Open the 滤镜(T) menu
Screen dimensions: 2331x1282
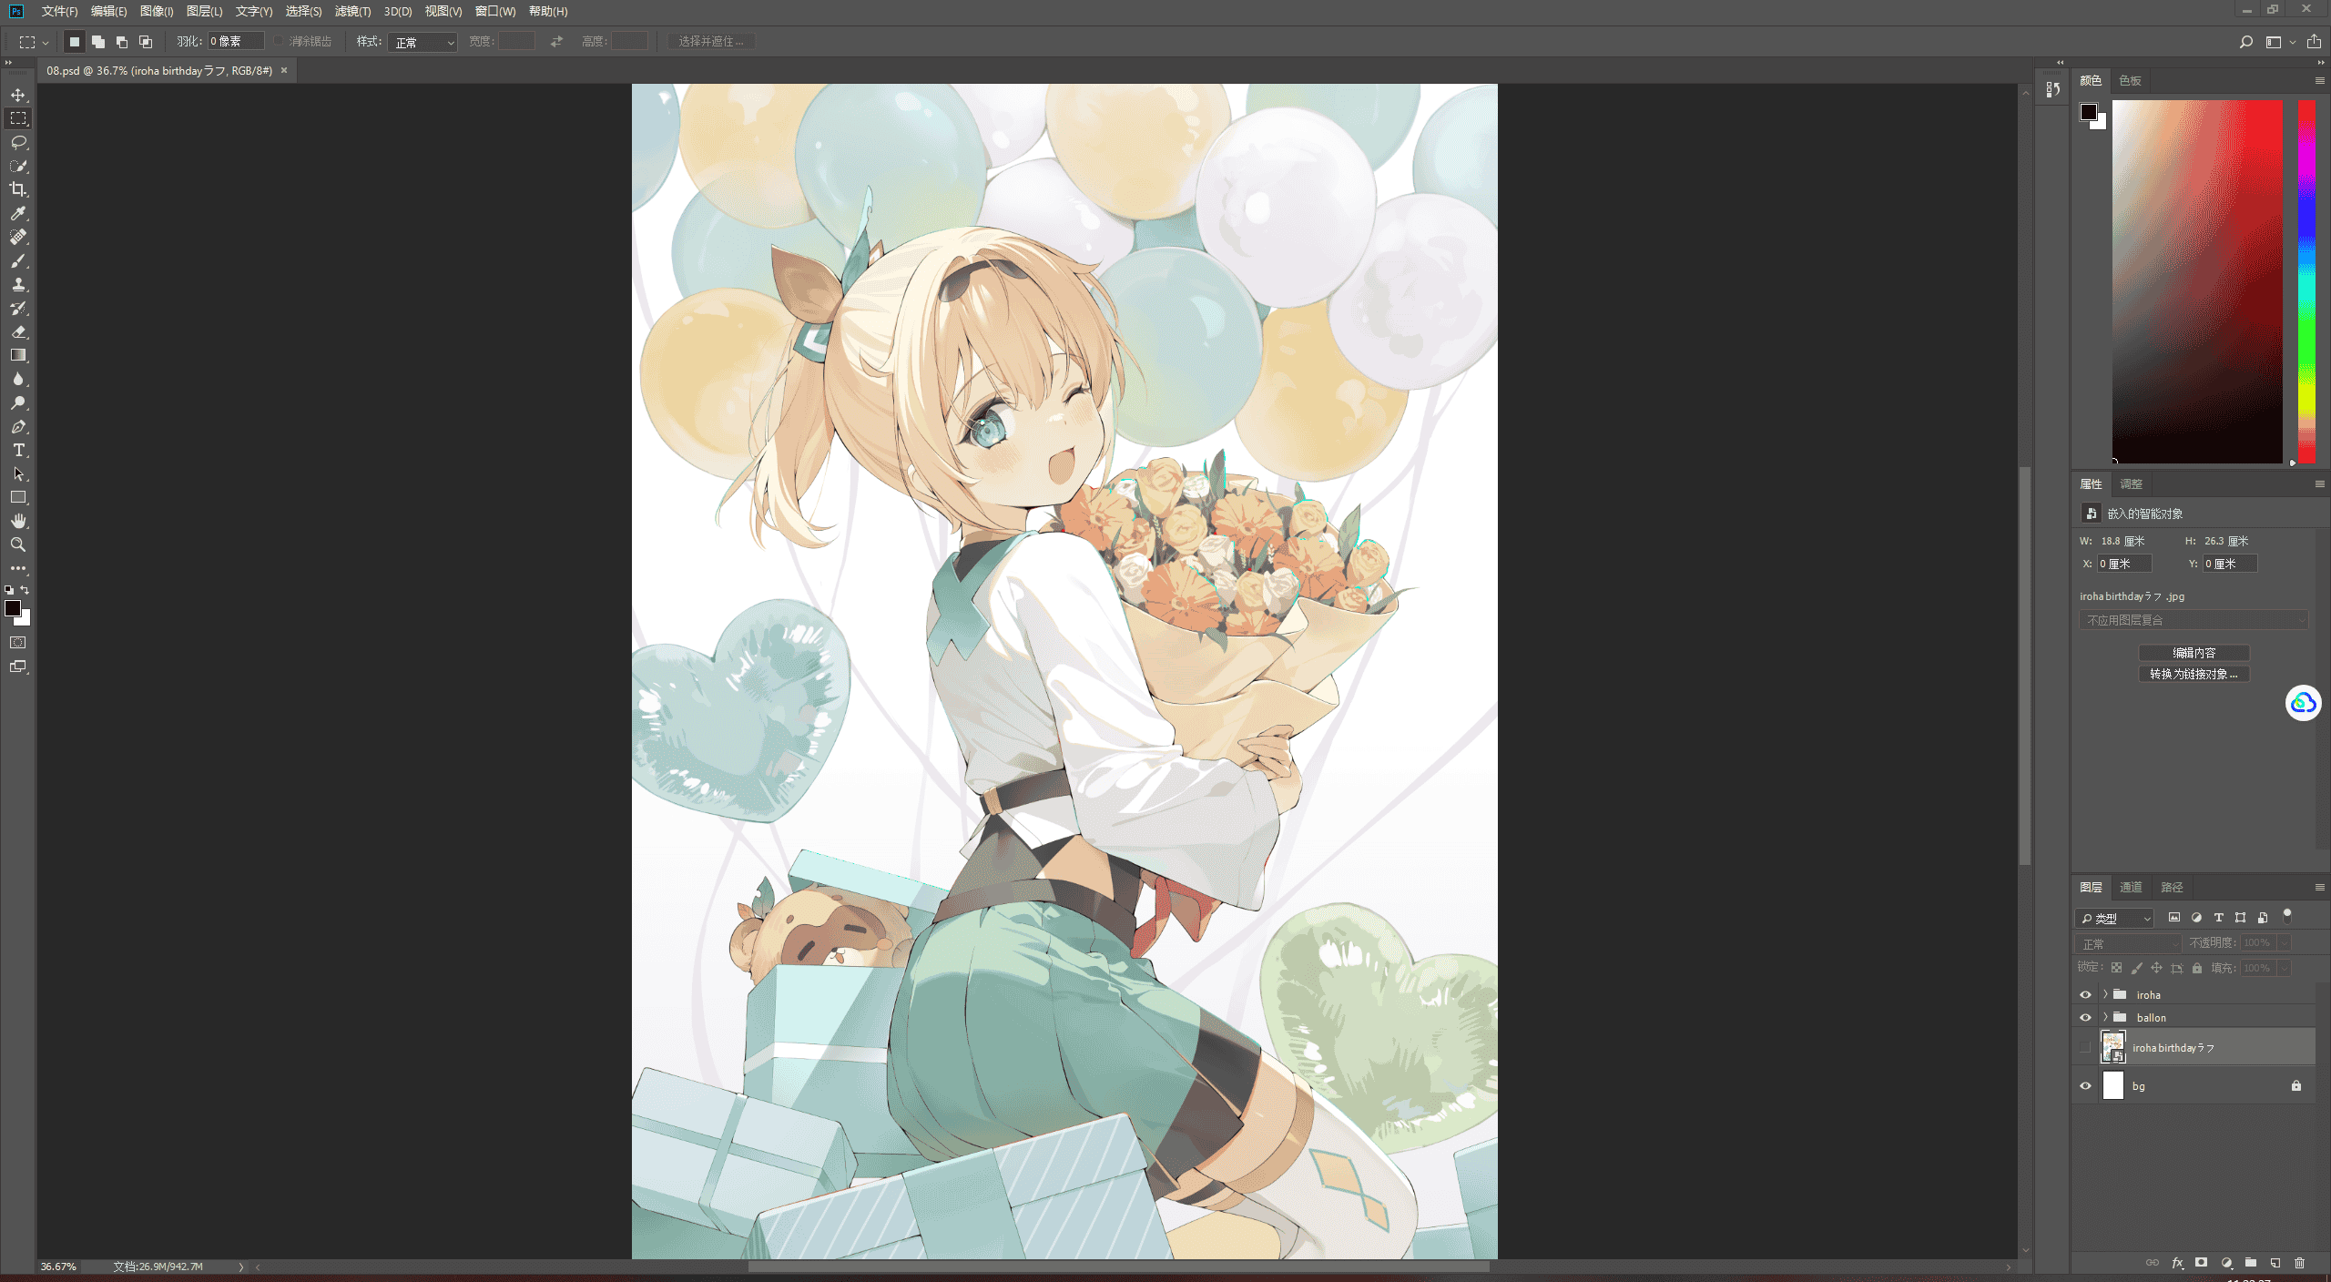(x=352, y=11)
